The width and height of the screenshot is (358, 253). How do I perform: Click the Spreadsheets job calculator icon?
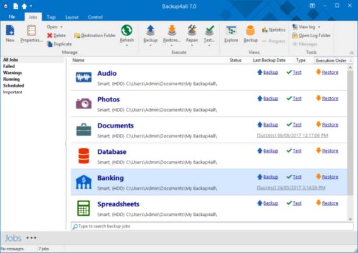84,208
